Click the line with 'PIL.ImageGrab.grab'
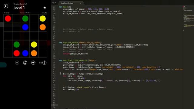Viewport: 194px width, 109px height. point(105,45)
